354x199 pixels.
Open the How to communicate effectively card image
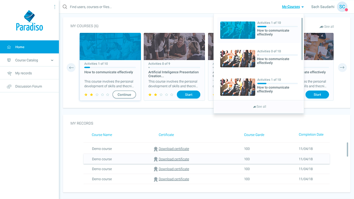click(x=110, y=46)
